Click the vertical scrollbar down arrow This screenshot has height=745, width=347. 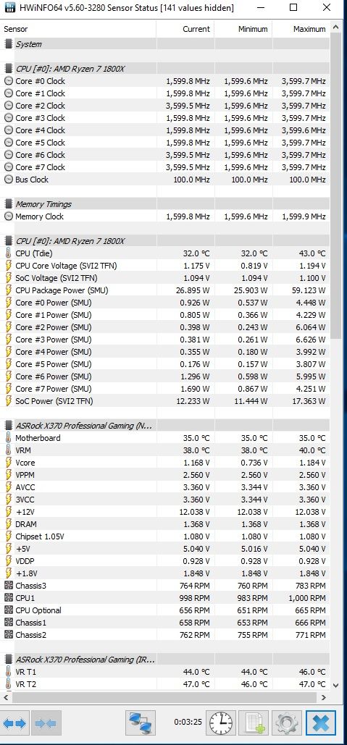[336, 685]
